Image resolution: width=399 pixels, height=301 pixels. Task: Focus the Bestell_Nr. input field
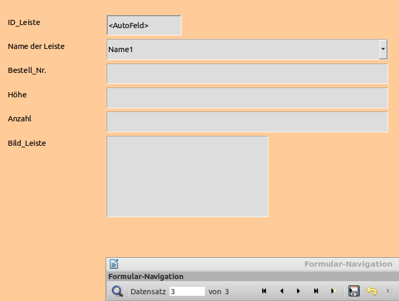click(x=247, y=73)
